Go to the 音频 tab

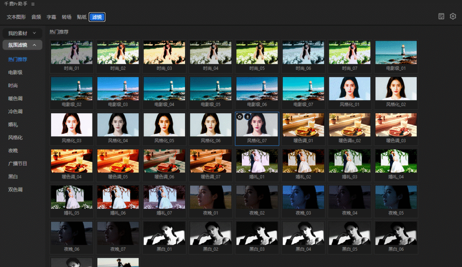pos(36,17)
